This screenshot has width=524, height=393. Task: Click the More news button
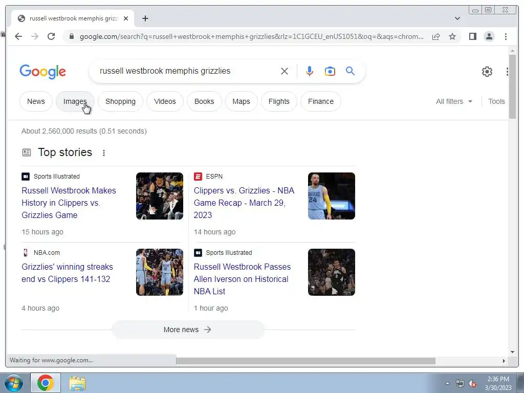[x=187, y=330]
